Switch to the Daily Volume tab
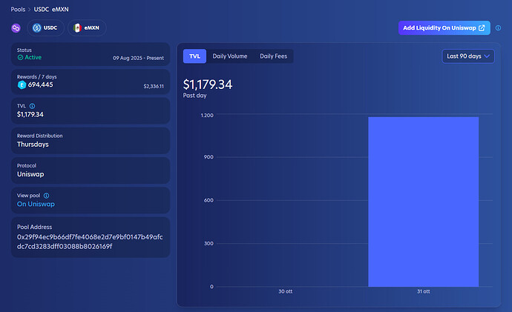The width and height of the screenshot is (512, 312). tap(230, 56)
